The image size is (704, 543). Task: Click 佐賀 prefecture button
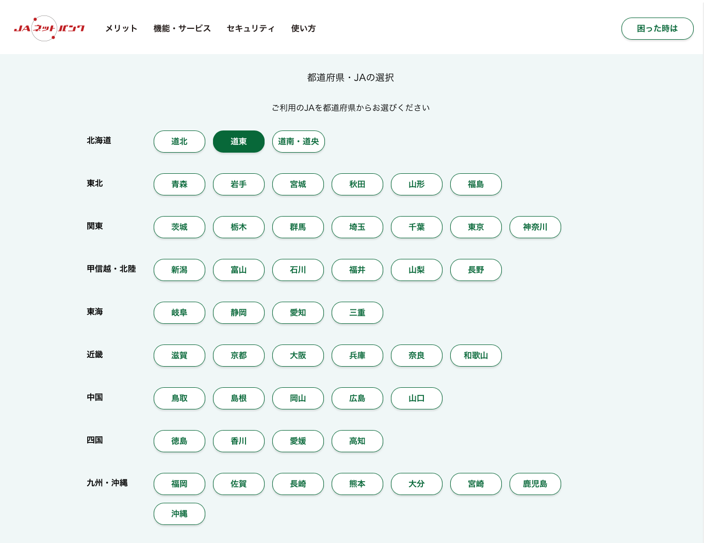(x=239, y=484)
